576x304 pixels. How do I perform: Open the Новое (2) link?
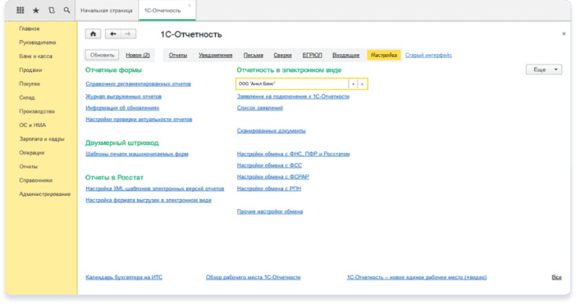point(138,55)
